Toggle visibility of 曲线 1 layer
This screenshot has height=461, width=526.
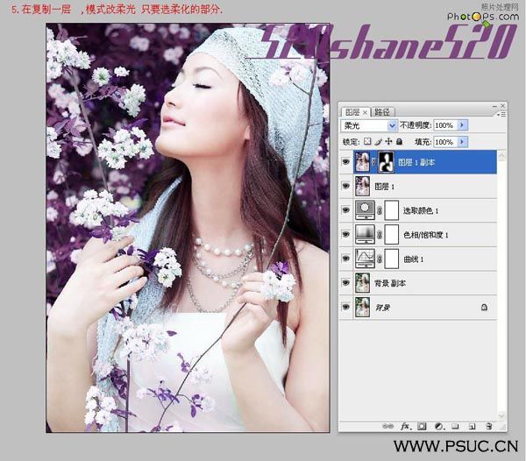click(345, 259)
